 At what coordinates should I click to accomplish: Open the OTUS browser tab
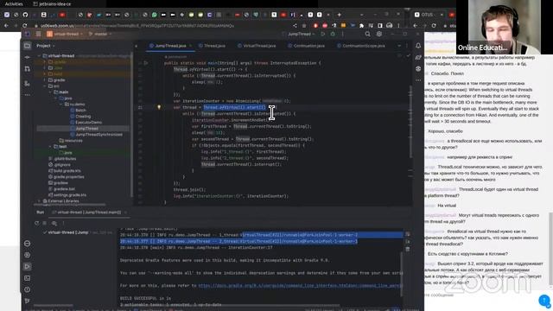[x=429, y=15]
